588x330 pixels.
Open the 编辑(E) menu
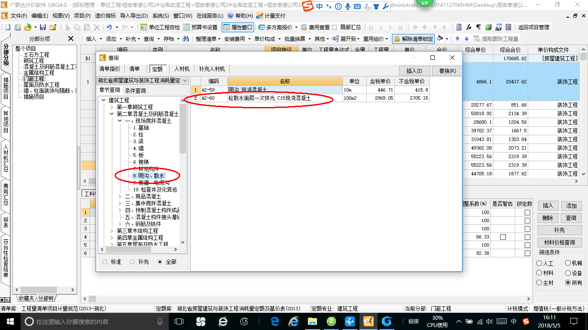pyautogui.click(x=40, y=16)
